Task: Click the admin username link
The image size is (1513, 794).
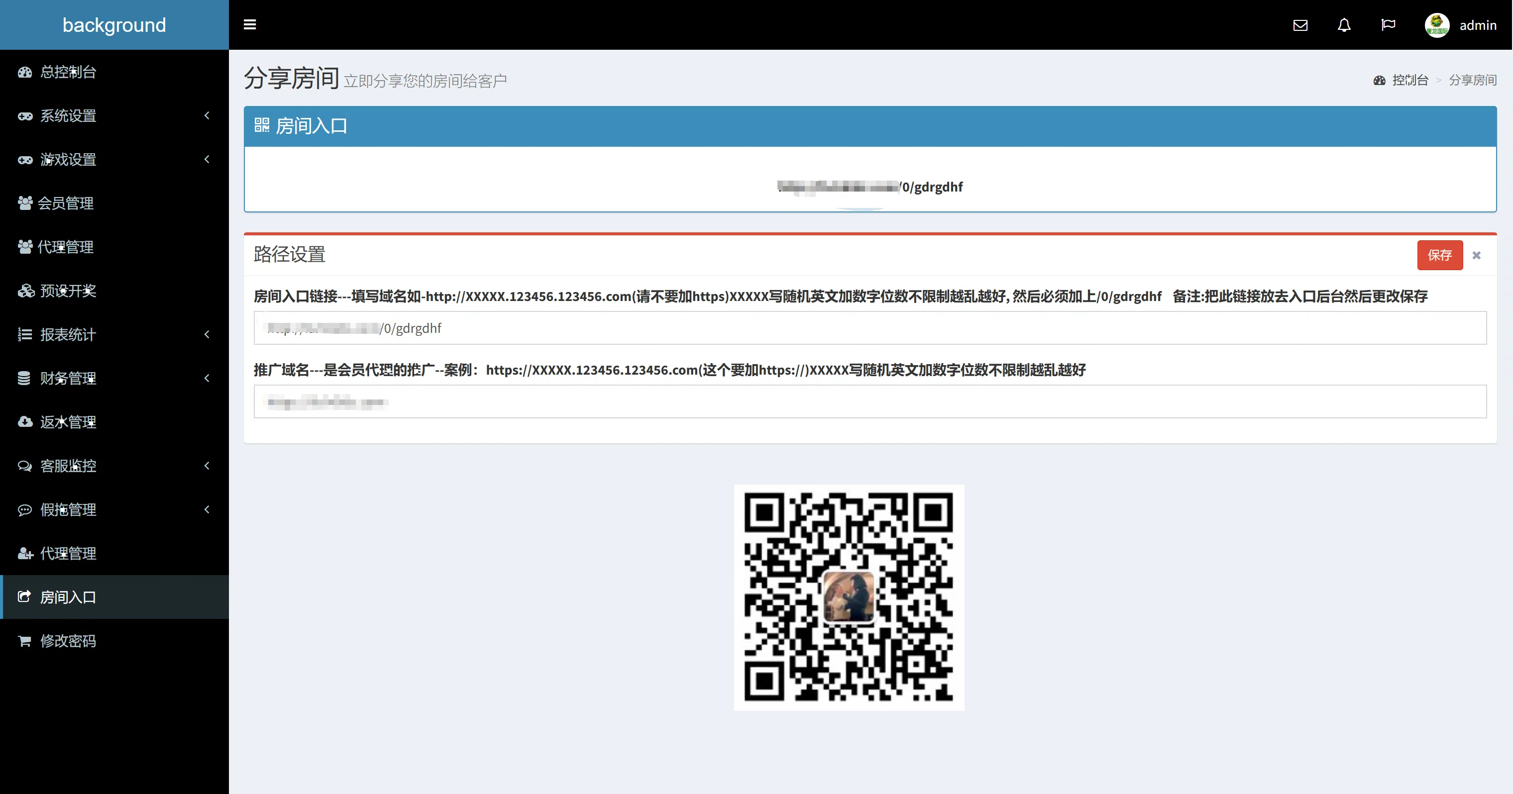Action: [x=1478, y=25]
